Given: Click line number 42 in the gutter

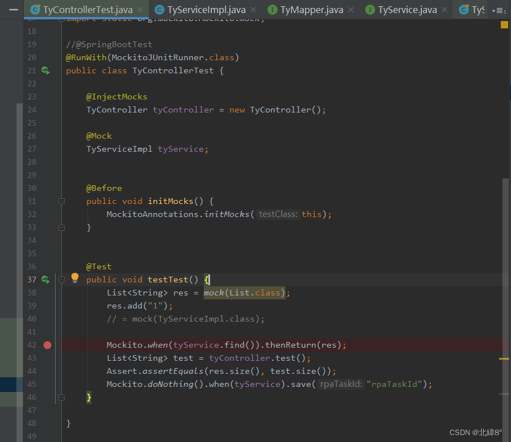Looking at the screenshot, I should click(32, 345).
